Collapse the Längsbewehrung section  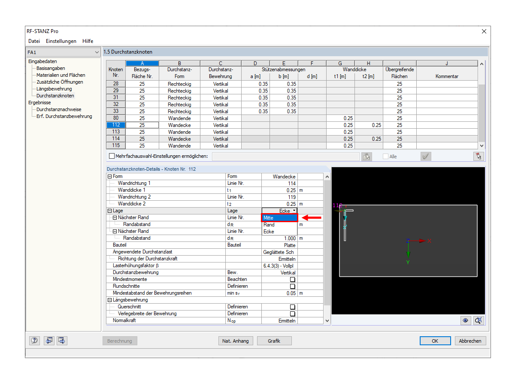click(x=109, y=300)
